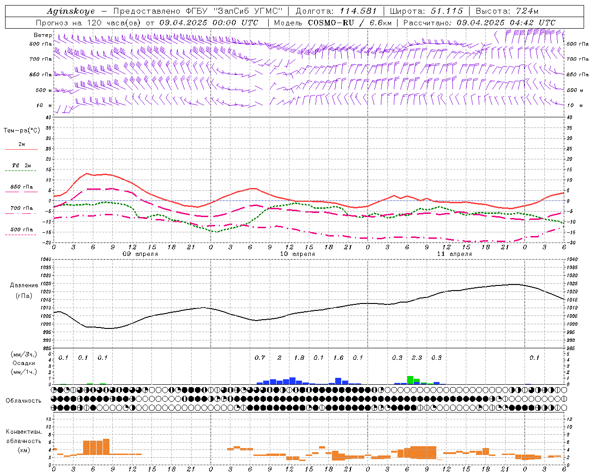The height and width of the screenshot is (473, 591).
Task: Select the (км) unit under convective cloudiness
Action: coord(24,450)
